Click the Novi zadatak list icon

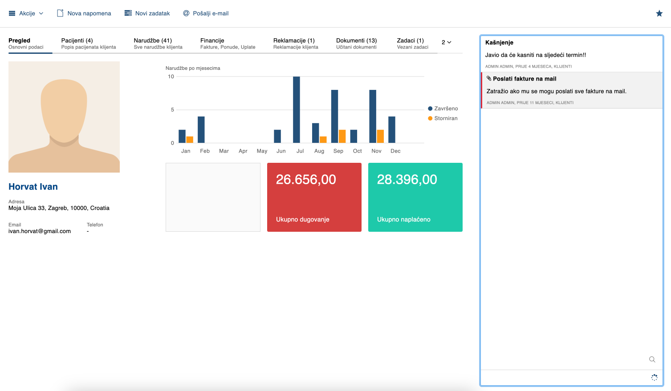pyautogui.click(x=128, y=13)
